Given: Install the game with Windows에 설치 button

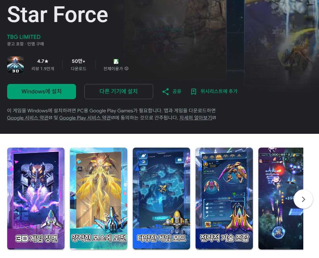Looking at the screenshot, I should tap(42, 91).
